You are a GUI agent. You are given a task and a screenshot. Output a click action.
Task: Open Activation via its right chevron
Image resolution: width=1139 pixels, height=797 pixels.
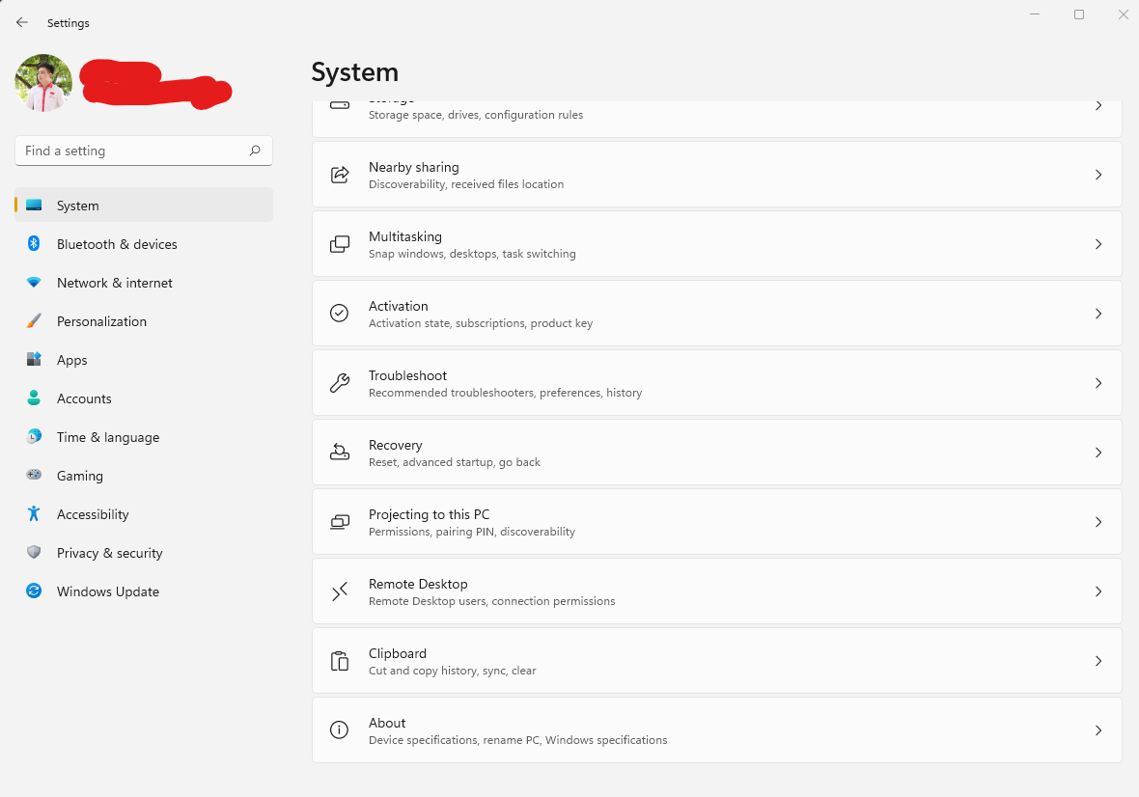(x=1098, y=314)
